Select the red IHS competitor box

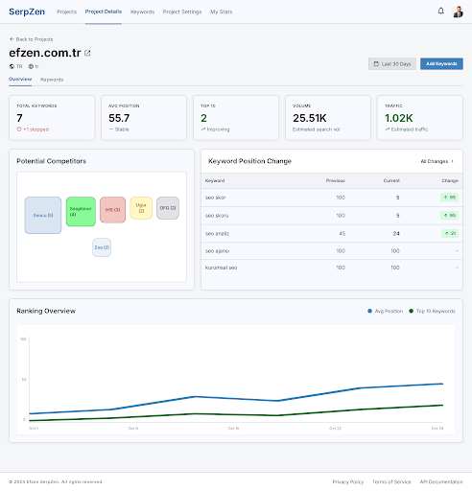(x=112, y=210)
